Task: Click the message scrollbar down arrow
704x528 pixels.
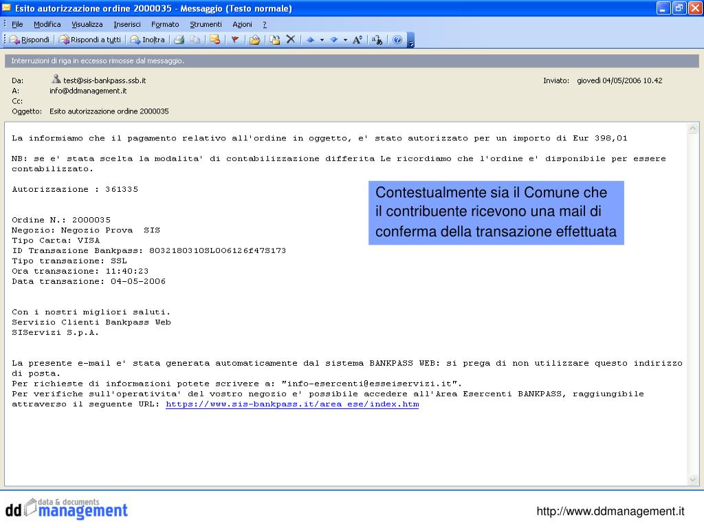Action: click(693, 480)
